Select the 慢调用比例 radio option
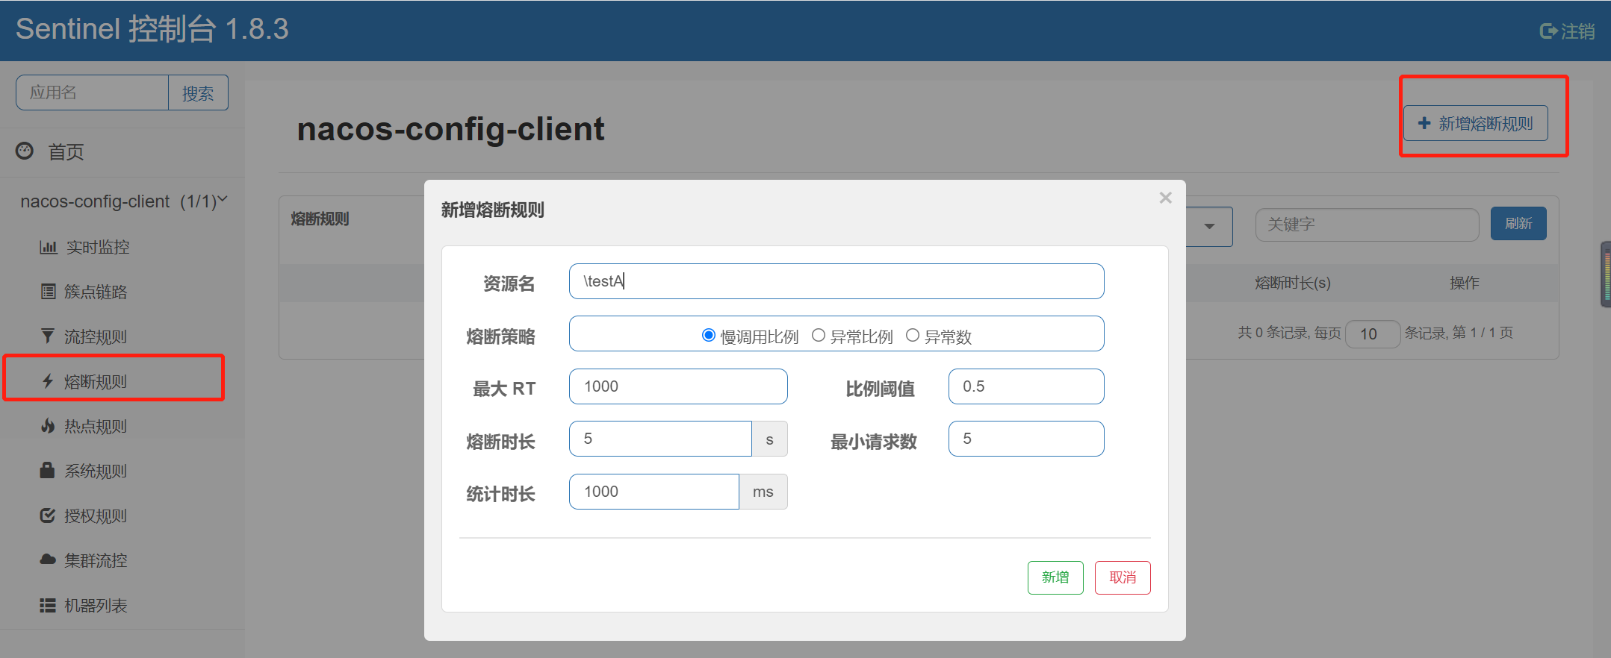The width and height of the screenshot is (1611, 658). (709, 336)
